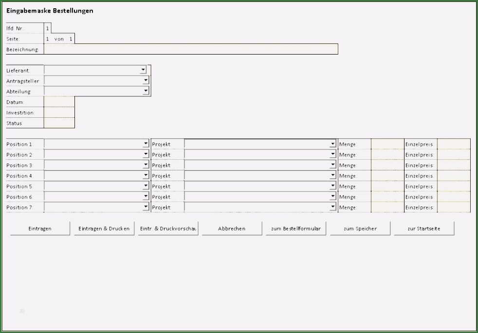Open the Projekt dropdown in Position 3 row
Screen dimensions: 478x333
tap(333, 165)
